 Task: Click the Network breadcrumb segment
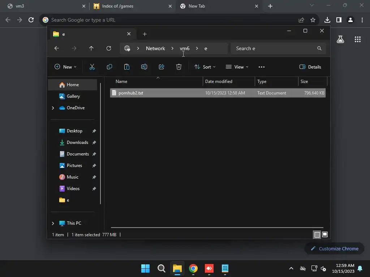(x=155, y=48)
